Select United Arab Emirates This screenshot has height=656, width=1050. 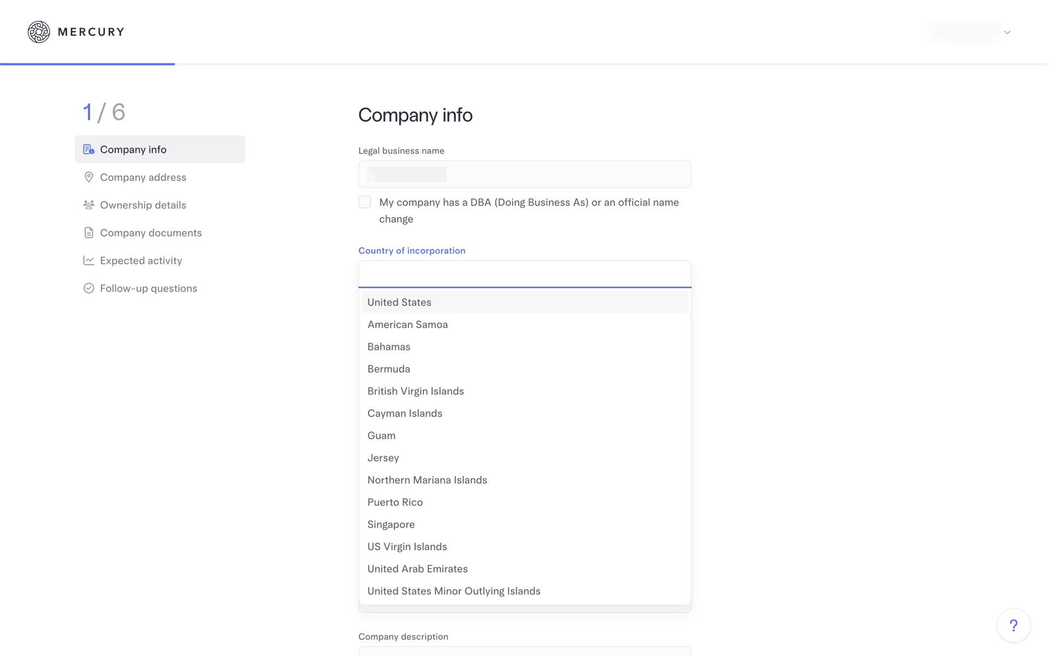point(524,569)
